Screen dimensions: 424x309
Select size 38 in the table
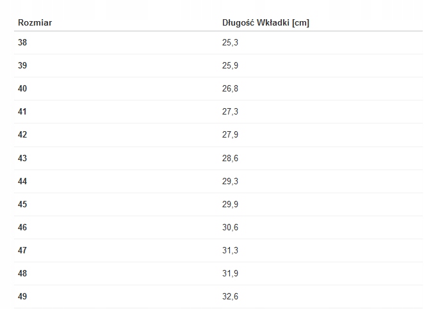pos(23,43)
